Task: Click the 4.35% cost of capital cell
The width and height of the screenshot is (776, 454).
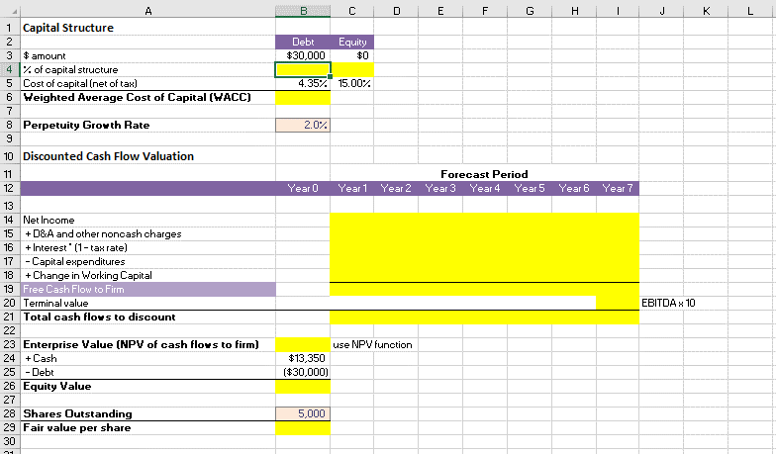Action: (303, 83)
